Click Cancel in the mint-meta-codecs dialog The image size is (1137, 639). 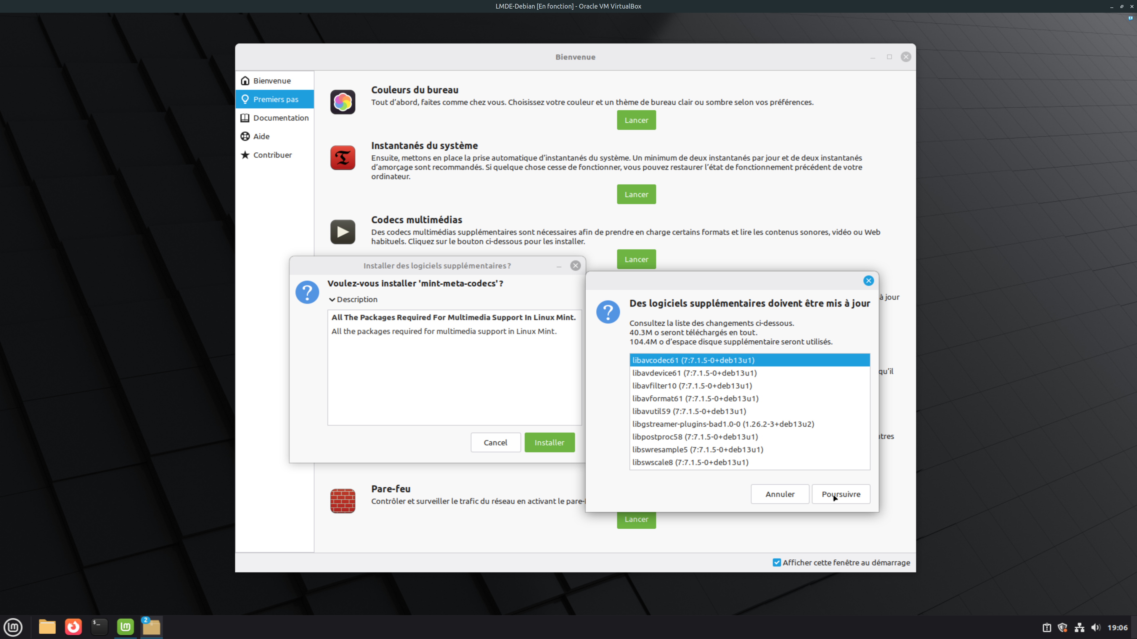tap(495, 442)
